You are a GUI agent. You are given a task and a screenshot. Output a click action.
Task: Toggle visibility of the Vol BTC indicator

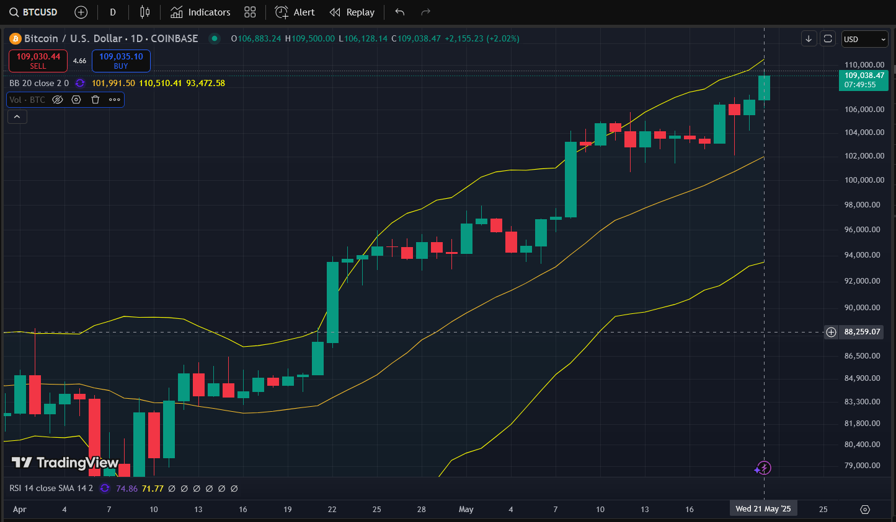pos(58,100)
